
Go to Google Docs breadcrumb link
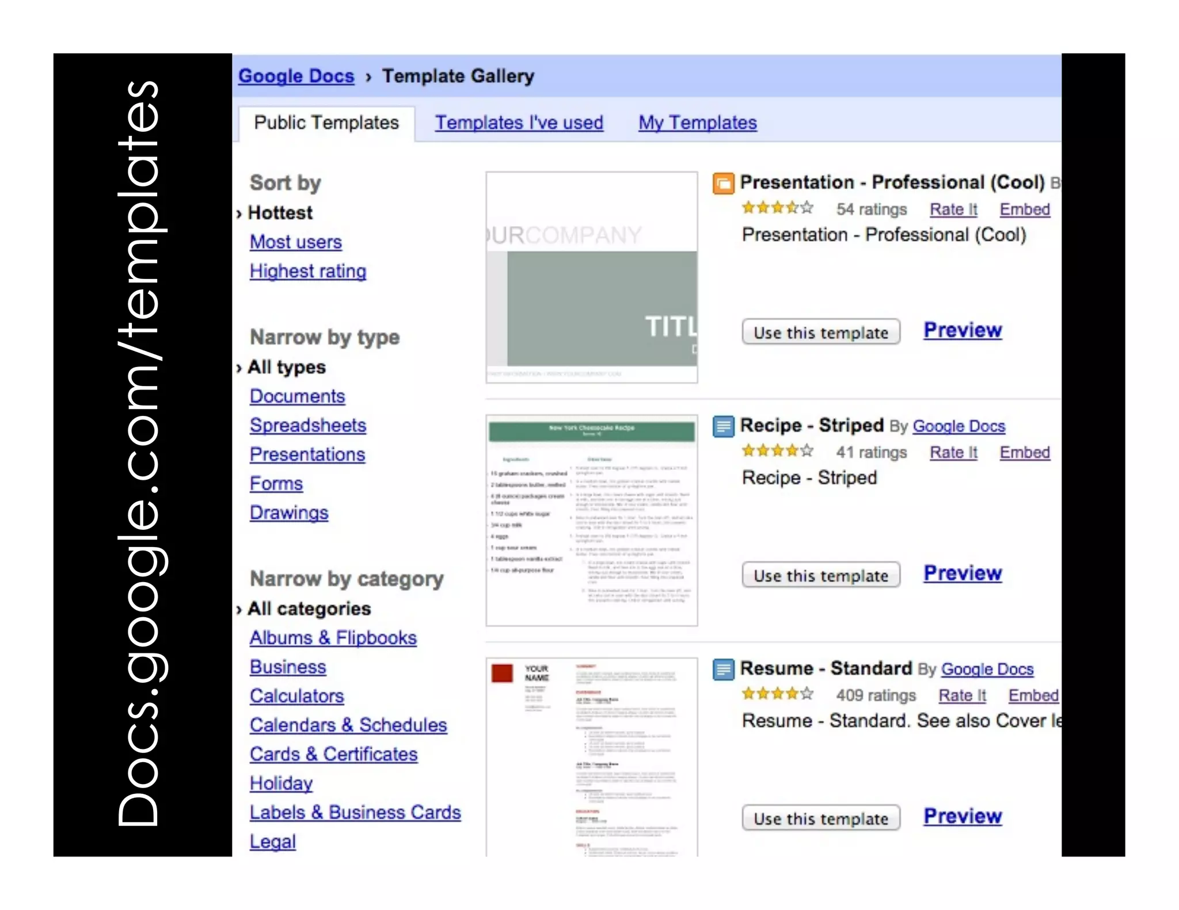click(296, 76)
